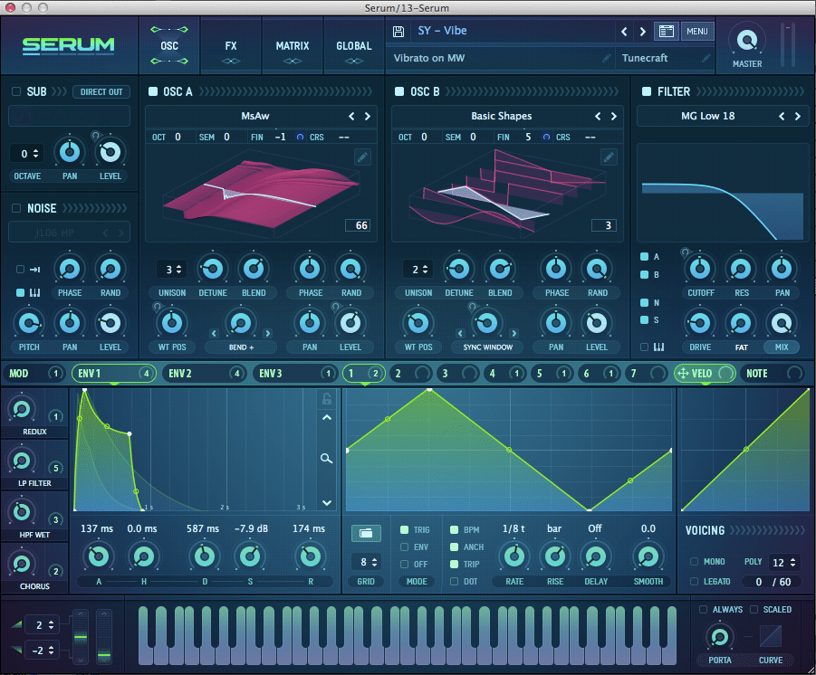Change the POLY voice count stepper

click(783, 562)
